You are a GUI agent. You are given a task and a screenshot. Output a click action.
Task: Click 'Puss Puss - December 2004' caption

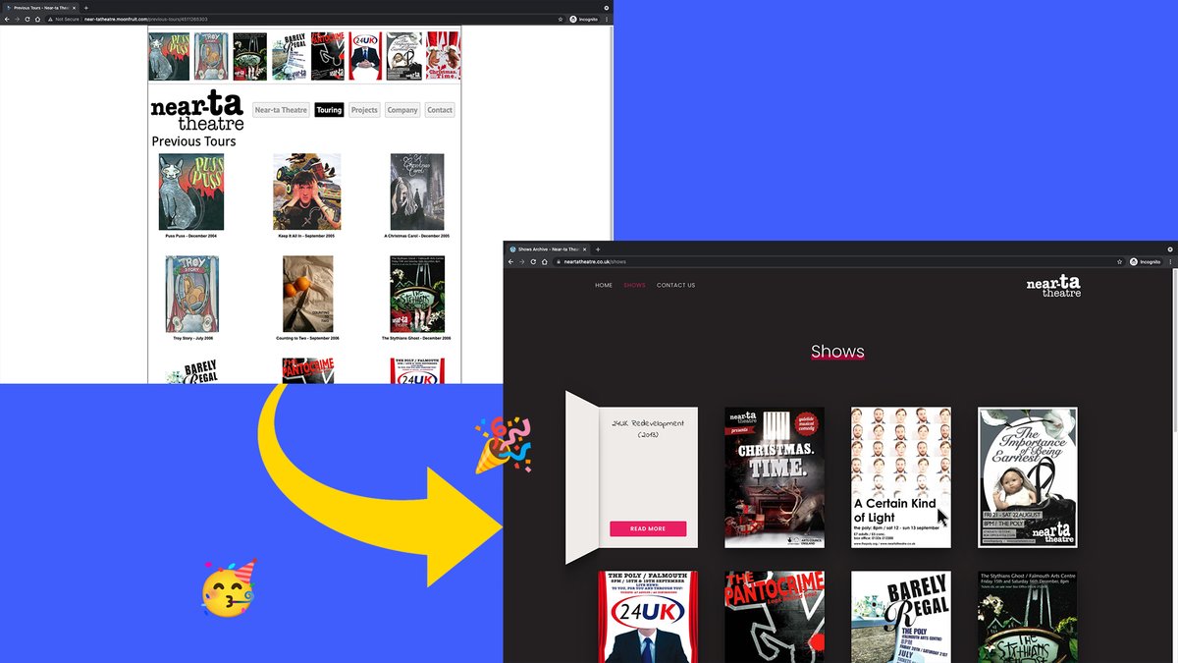191,236
